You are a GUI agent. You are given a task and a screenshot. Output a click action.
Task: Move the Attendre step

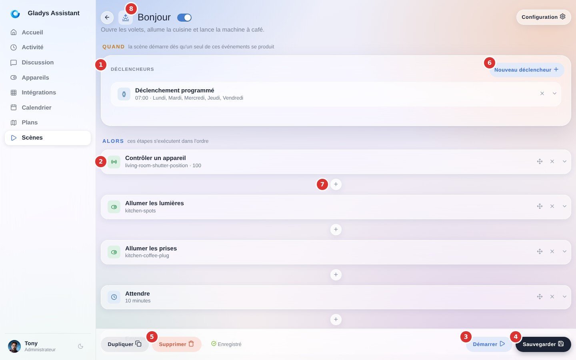[x=540, y=297]
